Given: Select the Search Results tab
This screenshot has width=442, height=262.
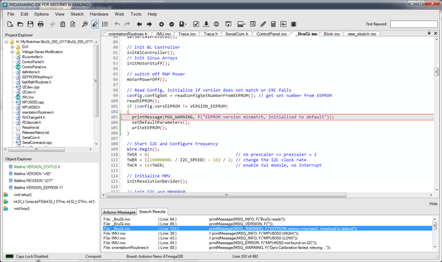Looking at the screenshot, I should (x=152, y=211).
